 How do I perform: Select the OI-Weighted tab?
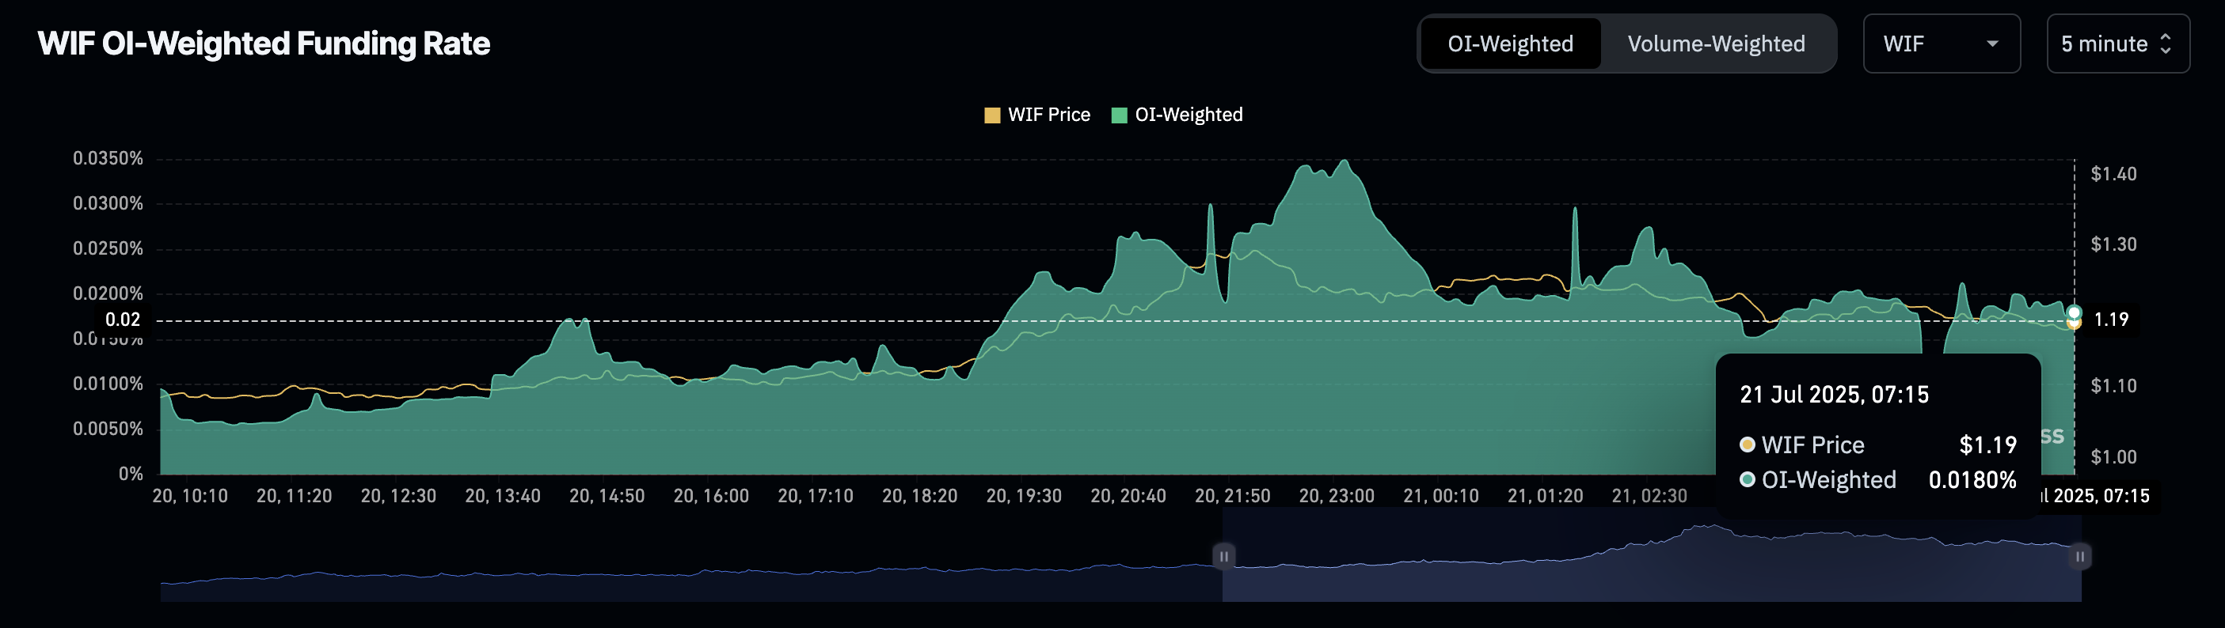pos(1510,44)
